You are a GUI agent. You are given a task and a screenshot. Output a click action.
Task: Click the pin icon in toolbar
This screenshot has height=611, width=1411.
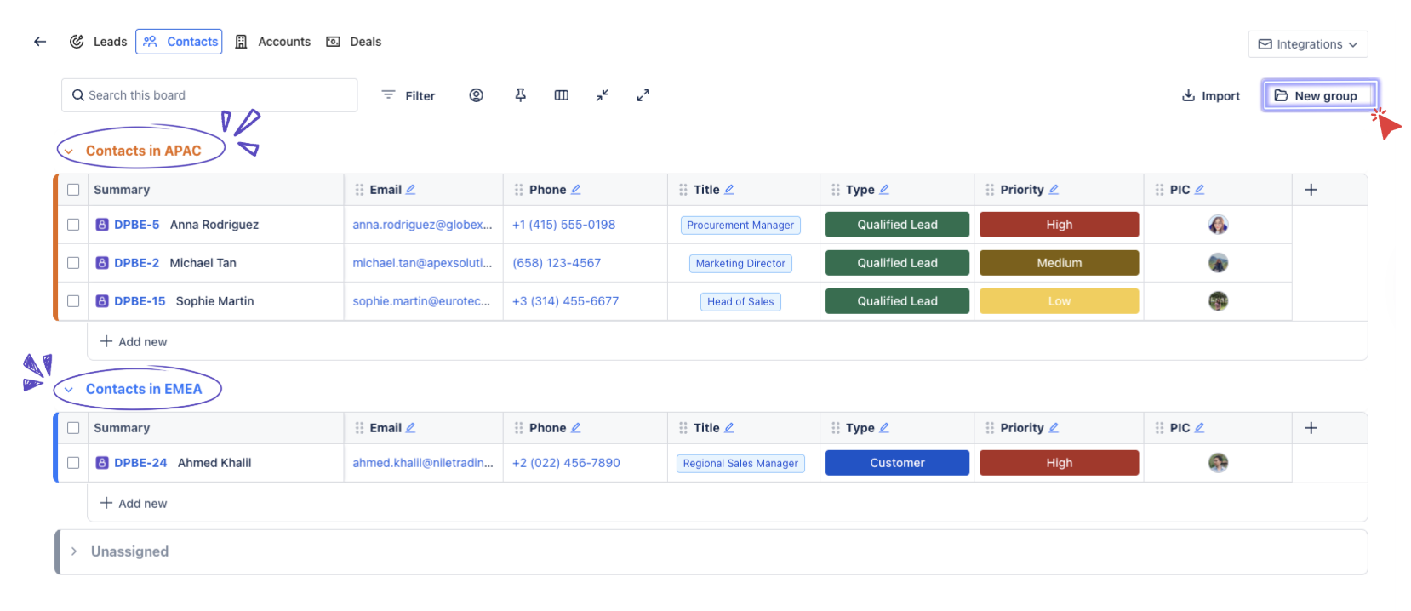point(521,95)
